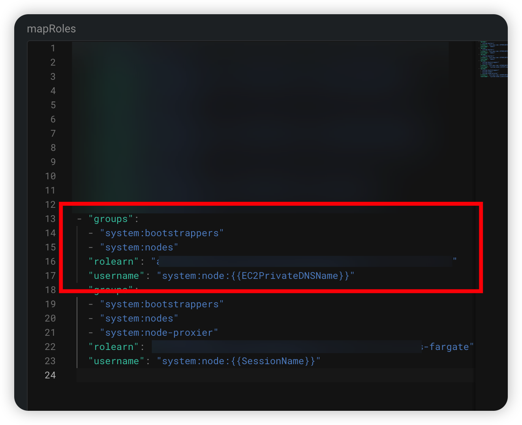
Task: Select line number 22 in the gutter
Action: [x=50, y=346]
